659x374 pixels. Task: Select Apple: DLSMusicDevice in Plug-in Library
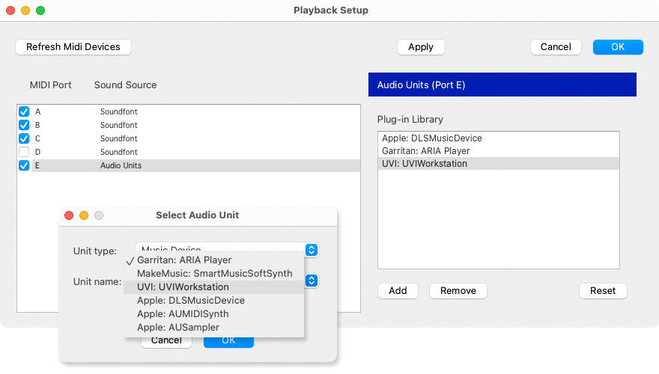pos(499,138)
